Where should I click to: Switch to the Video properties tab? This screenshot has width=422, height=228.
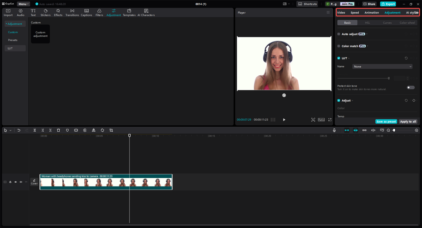341,13
